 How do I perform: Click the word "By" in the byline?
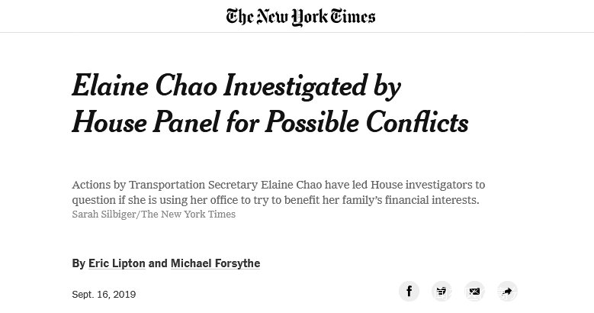click(79, 263)
